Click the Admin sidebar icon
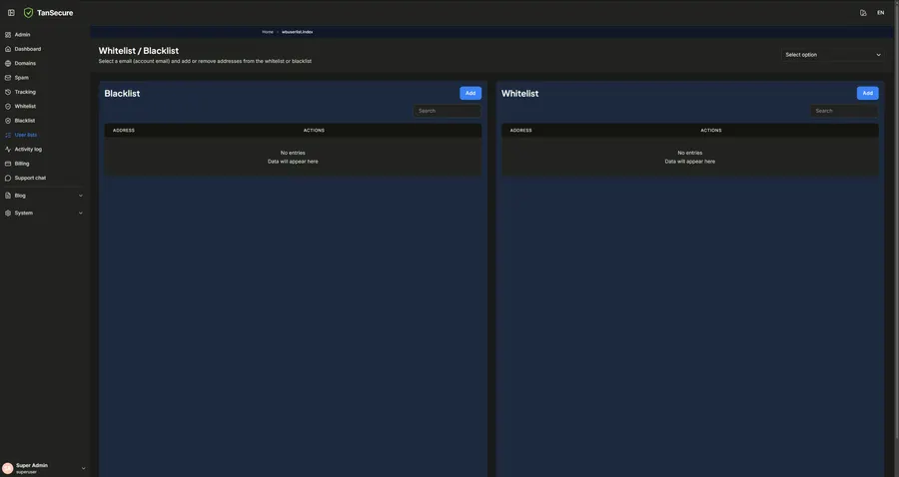The height and width of the screenshot is (477, 899). tap(8, 35)
